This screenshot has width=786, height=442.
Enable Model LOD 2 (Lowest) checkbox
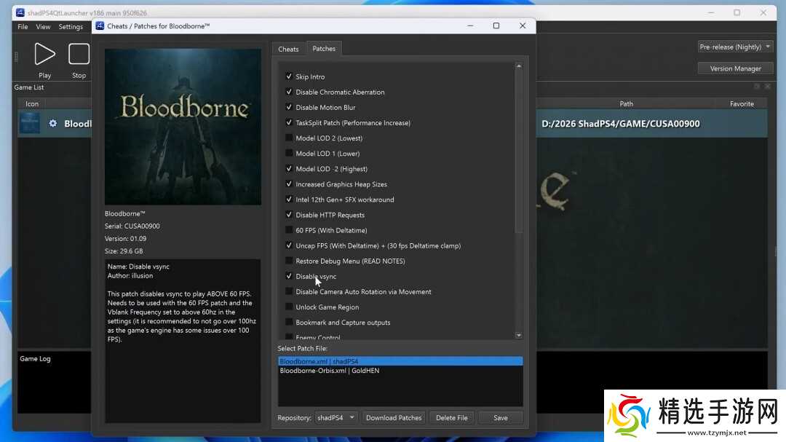pyautogui.click(x=289, y=138)
